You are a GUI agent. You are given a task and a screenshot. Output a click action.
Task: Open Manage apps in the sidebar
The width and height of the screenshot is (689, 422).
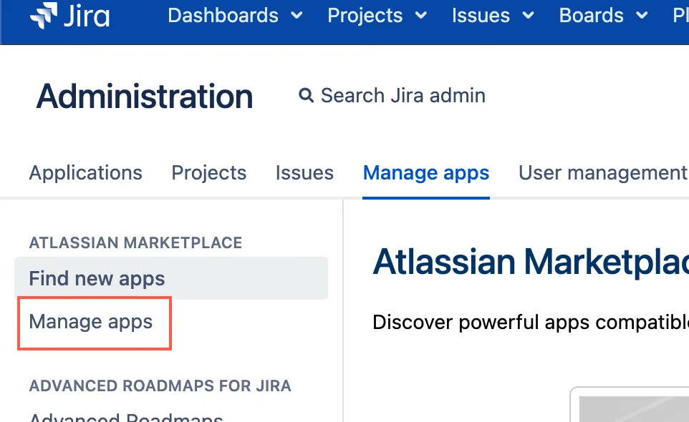coord(91,322)
